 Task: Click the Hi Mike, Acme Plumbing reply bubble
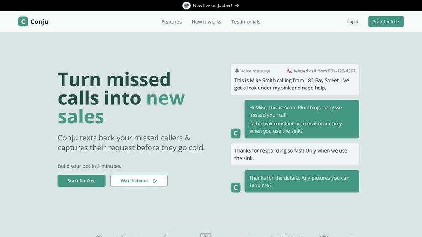[302, 119]
